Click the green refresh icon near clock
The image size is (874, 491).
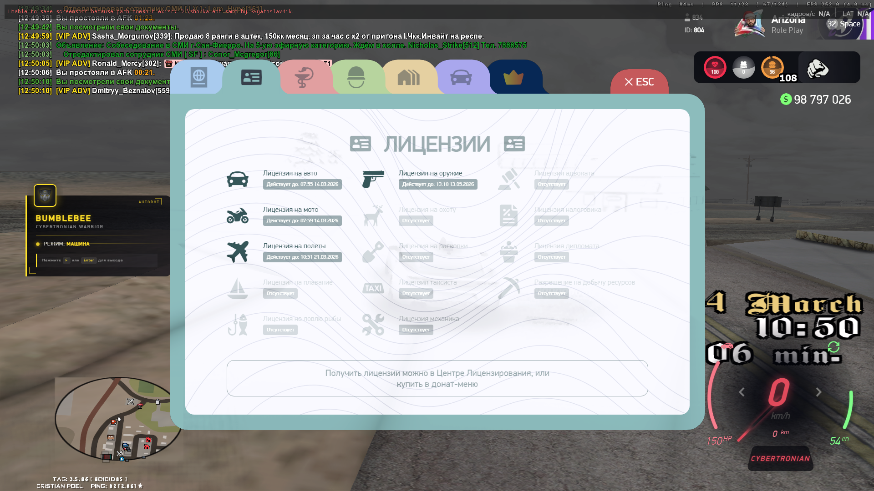click(x=833, y=347)
